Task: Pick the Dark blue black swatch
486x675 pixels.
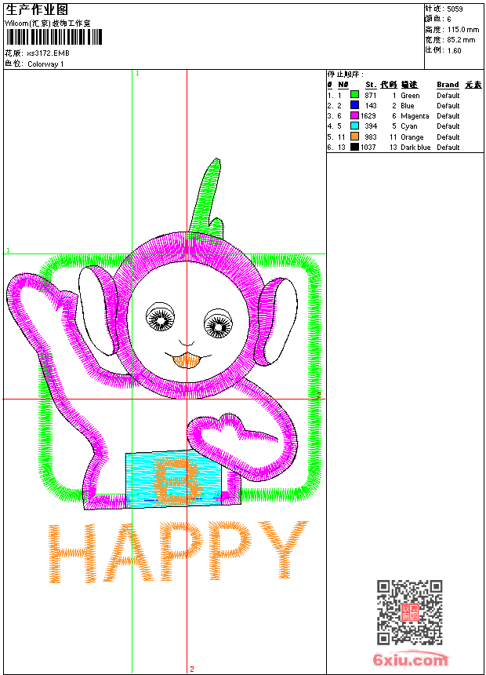Action: [x=354, y=147]
